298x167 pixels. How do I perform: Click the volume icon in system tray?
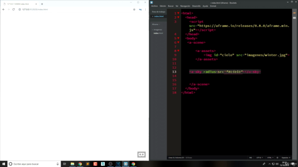click(x=277, y=164)
